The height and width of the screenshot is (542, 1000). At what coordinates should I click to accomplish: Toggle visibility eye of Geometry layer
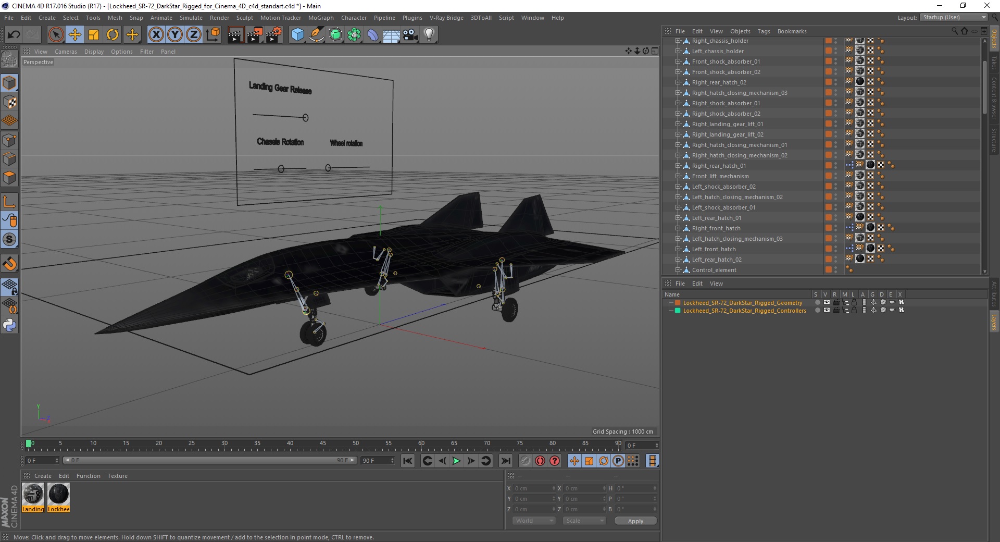[x=827, y=302]
